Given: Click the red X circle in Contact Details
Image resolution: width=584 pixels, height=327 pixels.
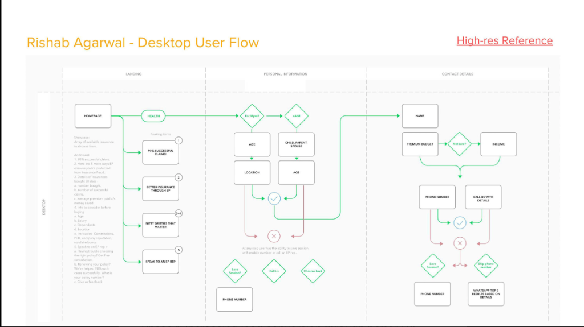Looking at the screenshot, I should click(x=460, y=243).
